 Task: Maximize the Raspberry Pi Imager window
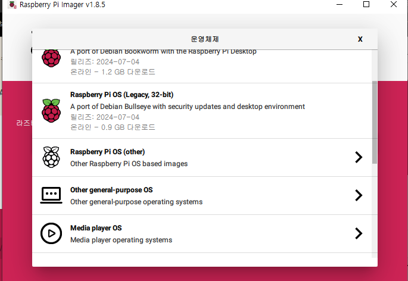pyautogui.click(x=366, y=4)
